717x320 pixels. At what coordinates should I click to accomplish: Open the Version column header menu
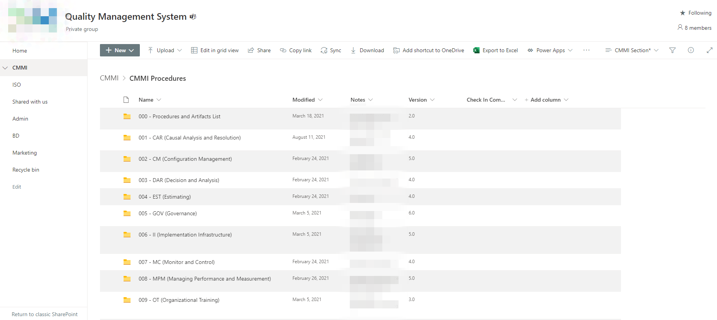(422, 100)
